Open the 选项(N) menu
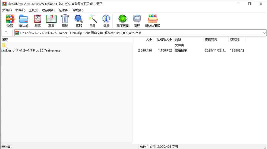The image size is (267, 149). (x=64, y=10)
